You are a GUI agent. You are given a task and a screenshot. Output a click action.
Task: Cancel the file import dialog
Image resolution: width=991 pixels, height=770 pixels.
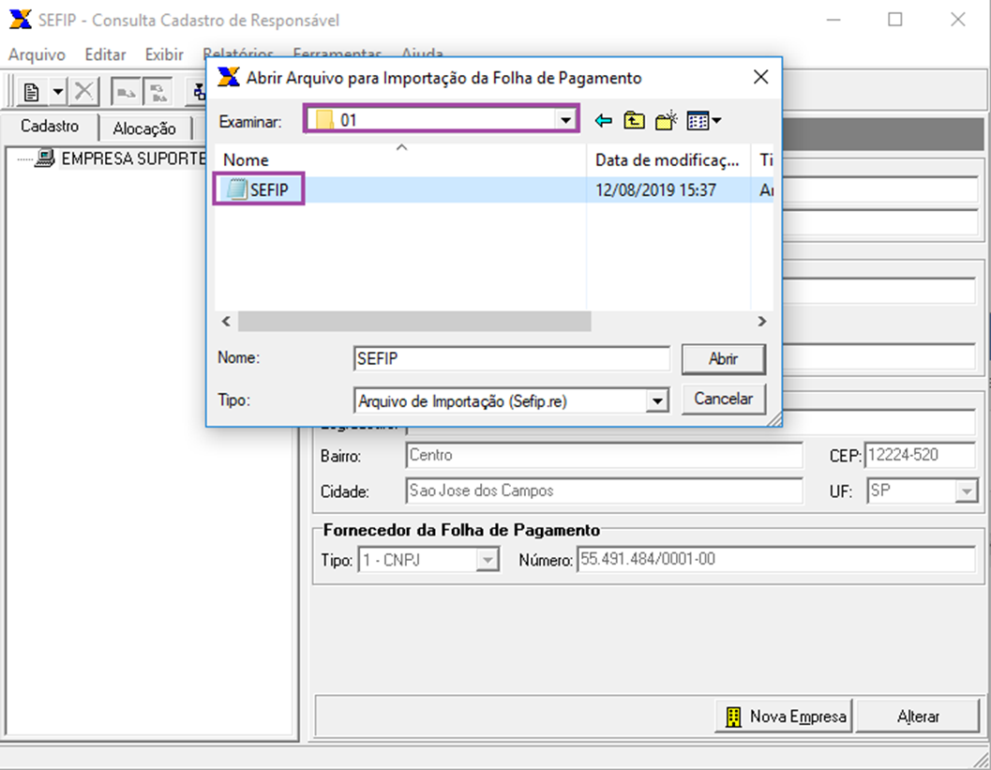point(724,399)
